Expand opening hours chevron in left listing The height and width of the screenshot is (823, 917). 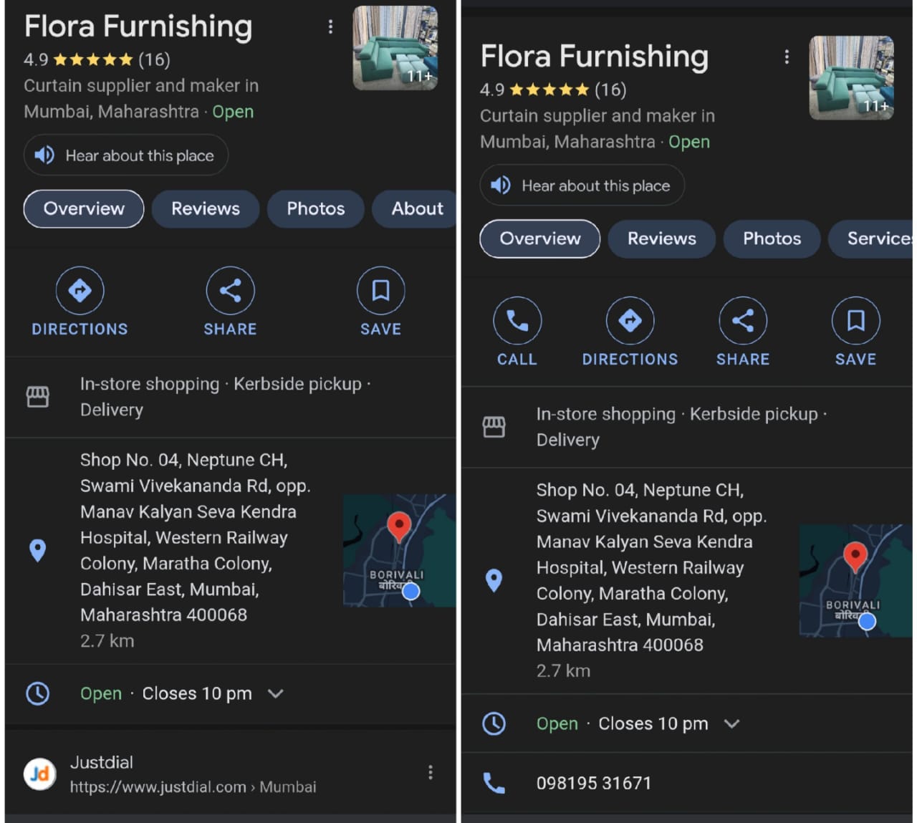coord(276,693)
